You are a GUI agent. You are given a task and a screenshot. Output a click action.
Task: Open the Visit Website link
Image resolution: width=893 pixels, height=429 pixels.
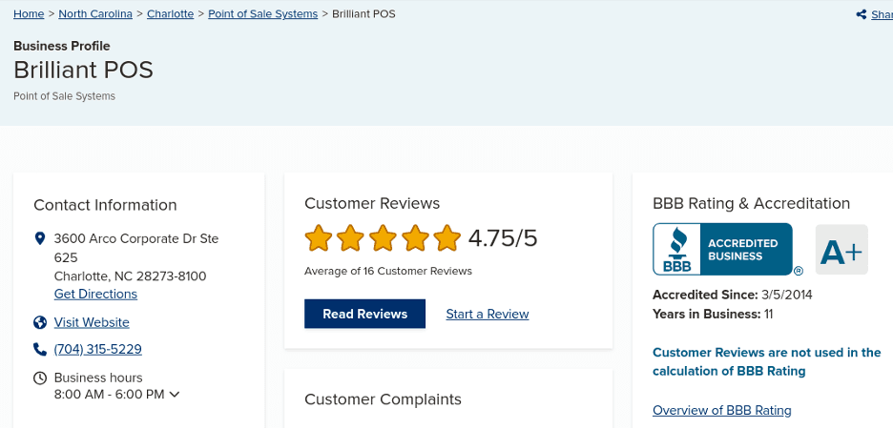[x=92, y=322]
